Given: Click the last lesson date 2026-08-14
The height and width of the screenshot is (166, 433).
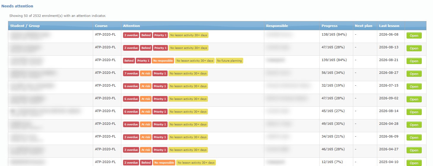Looking at the screenshot, I should (x=389, y=111).
